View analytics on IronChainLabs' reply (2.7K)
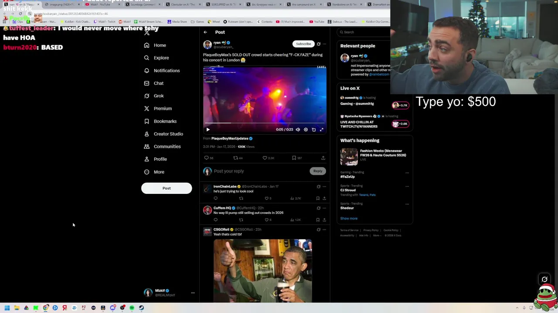This screenshot has height=313, width=558. [296, 199]
